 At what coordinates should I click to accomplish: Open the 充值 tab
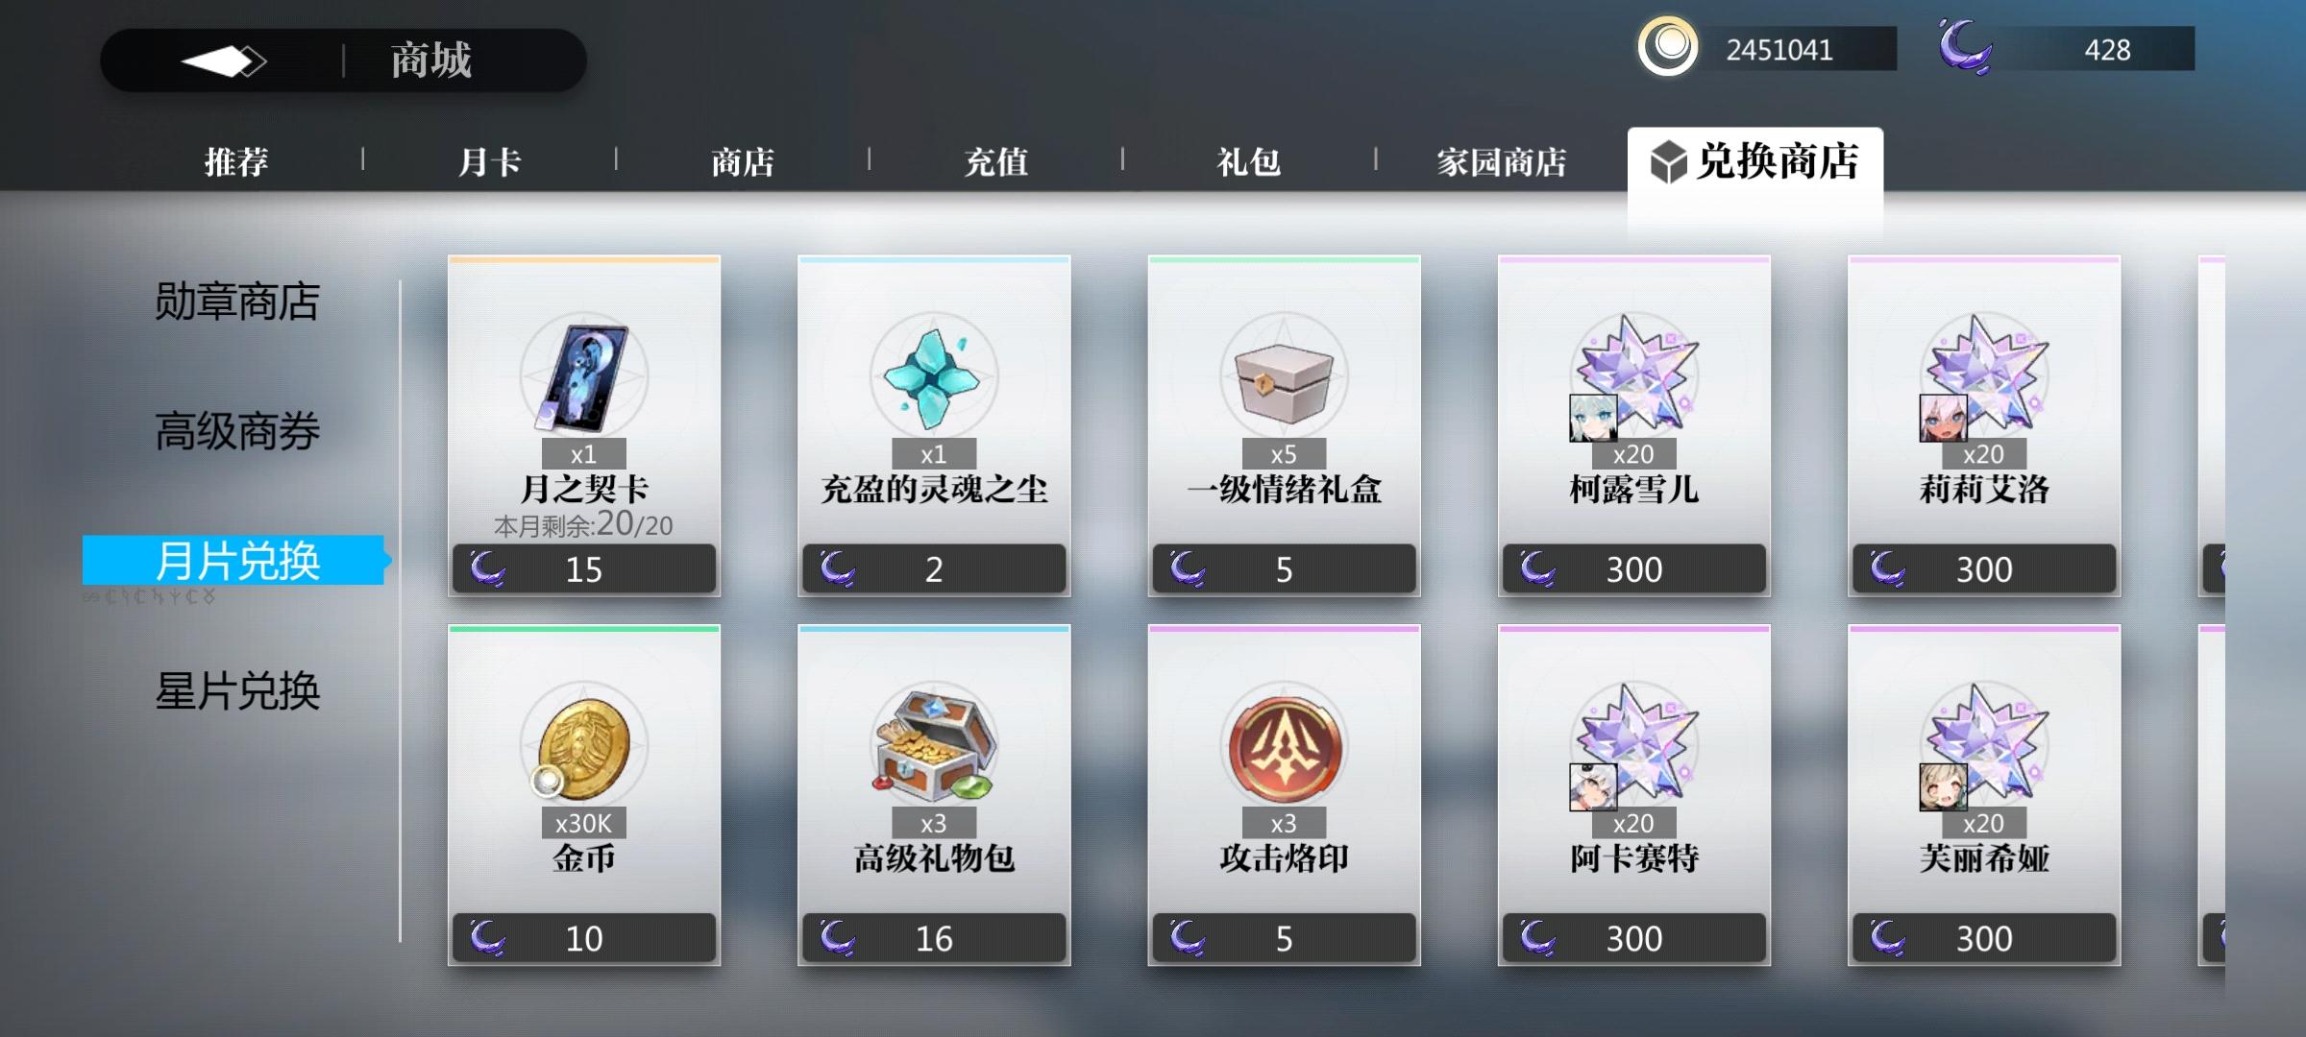[x=995, y=161]
